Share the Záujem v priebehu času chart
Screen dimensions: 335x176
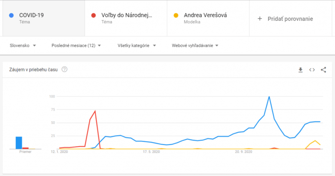coord(323,70)
